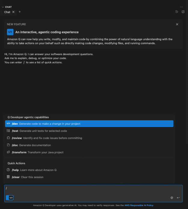Toggle agentic coding switch off
Viewport: 188px width, 209px height.
[x=10, y=198]
